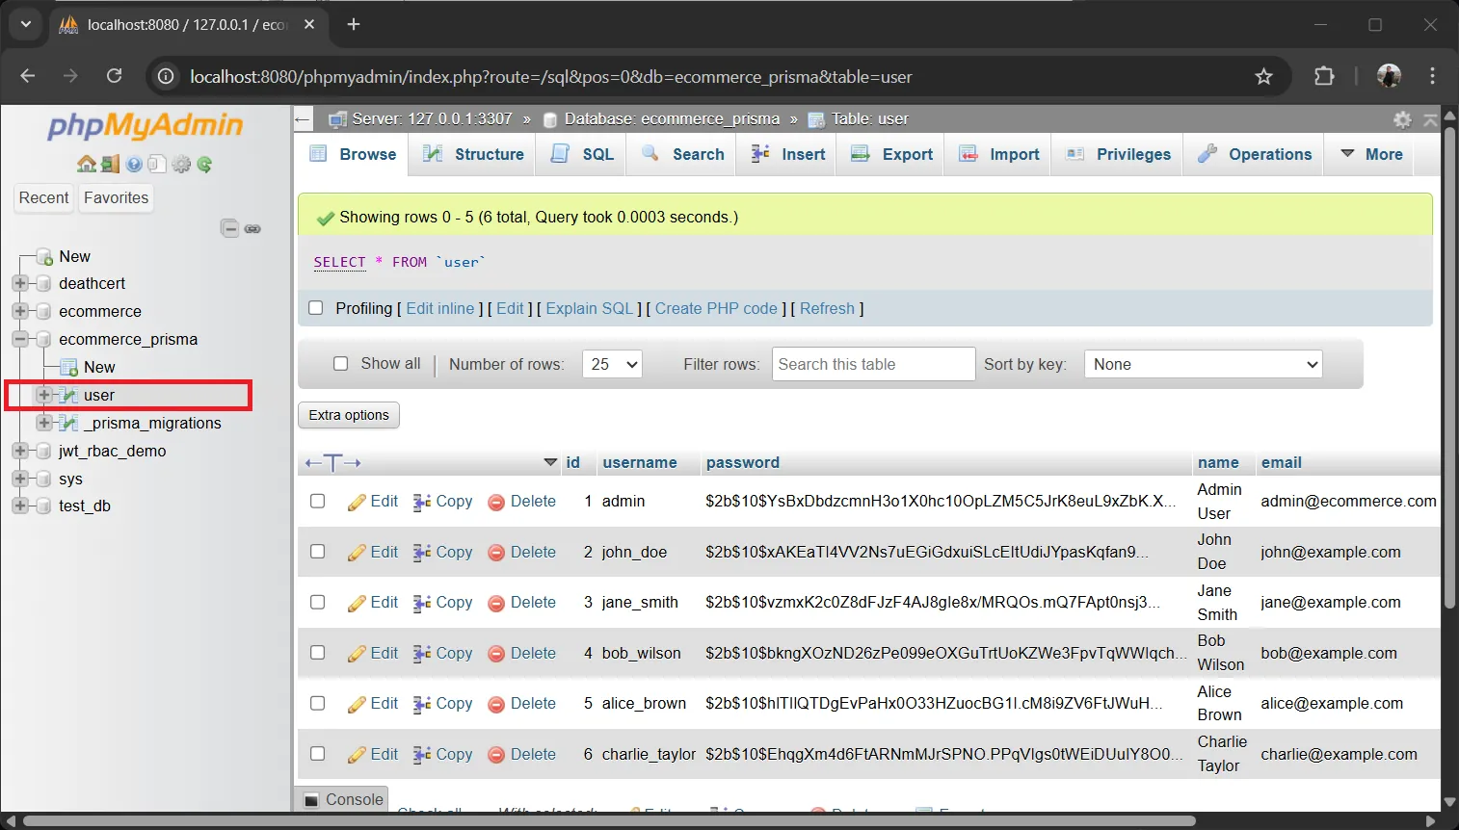Image resolution: width=1459 pixels, height=830 pixels.
Task: Open a new browser tab
Action: pos(354,24)
